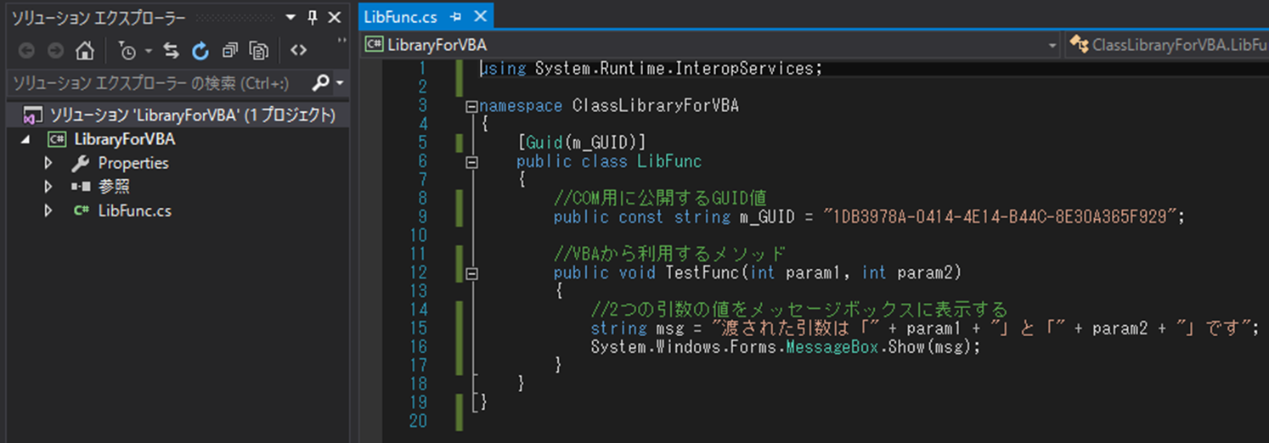Collapse all items in Solution Explorer
This screenshot has width=1269, height=443.
tap(229, 51)
